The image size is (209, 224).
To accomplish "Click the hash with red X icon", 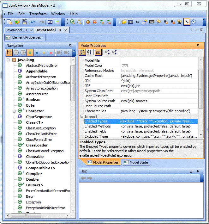I will (173, 22).
